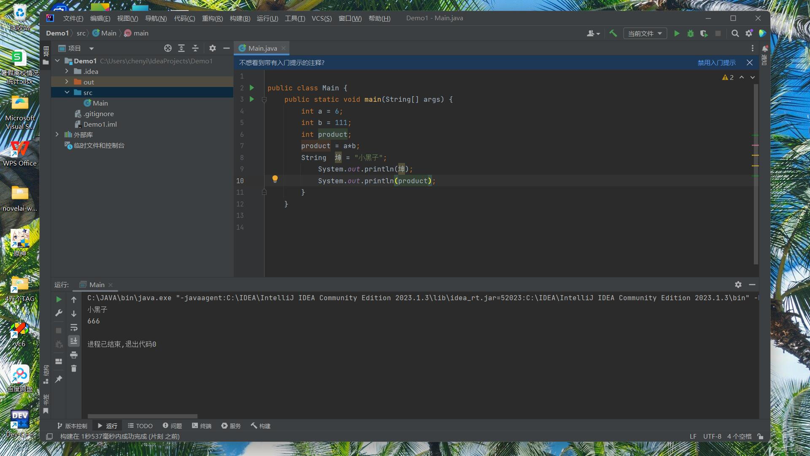
Task: Run the current file from the toolbar
Action: (x=677, y=33)
